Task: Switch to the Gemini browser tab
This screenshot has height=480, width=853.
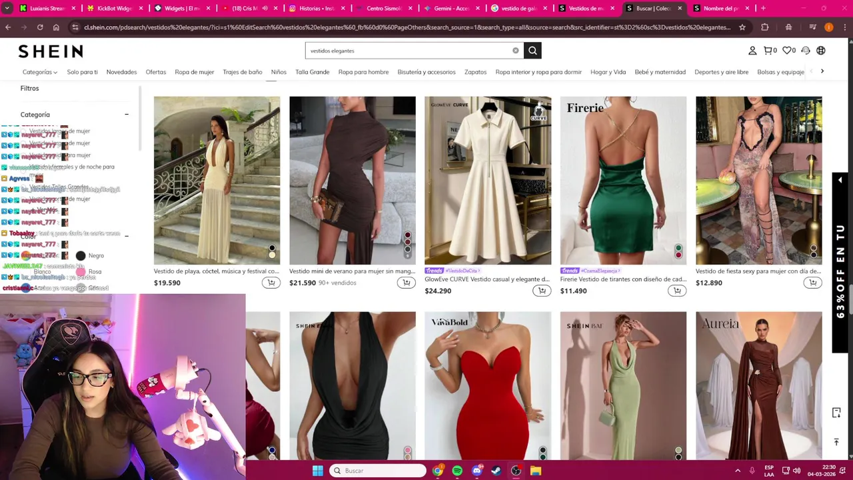Action: 451,8
